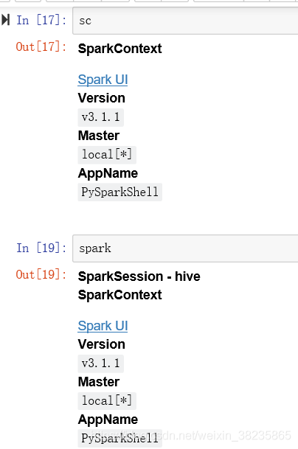Click the v3.1.1 version badge in Out[17]
This screenshot has height=449, width=298.
[x=100, y=117]
